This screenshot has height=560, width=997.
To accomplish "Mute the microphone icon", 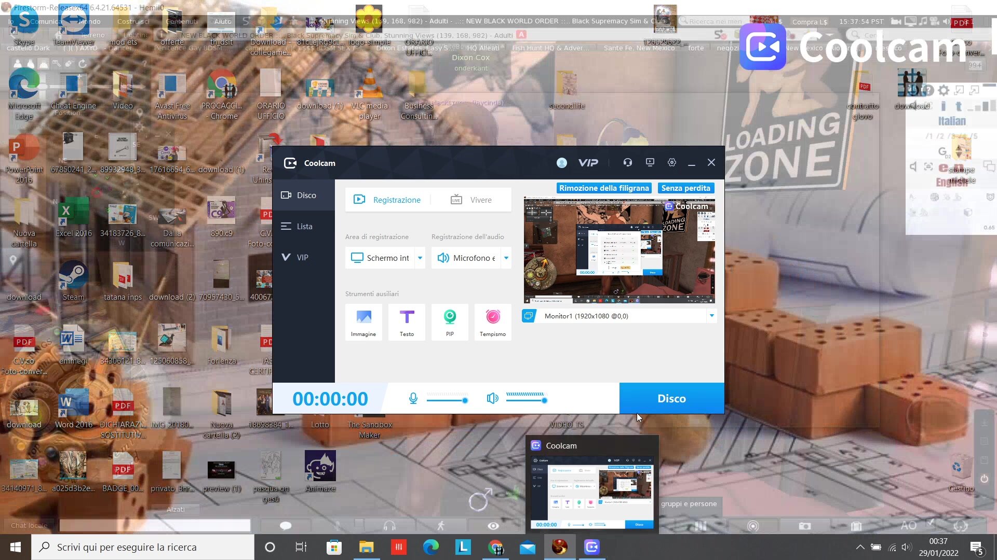I will (x=413, y=398).
